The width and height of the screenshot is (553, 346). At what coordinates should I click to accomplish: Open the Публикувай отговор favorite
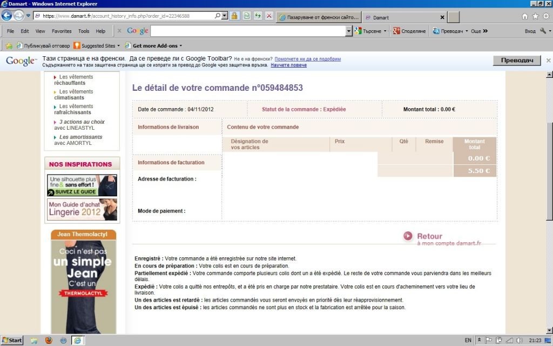point(43,45)
